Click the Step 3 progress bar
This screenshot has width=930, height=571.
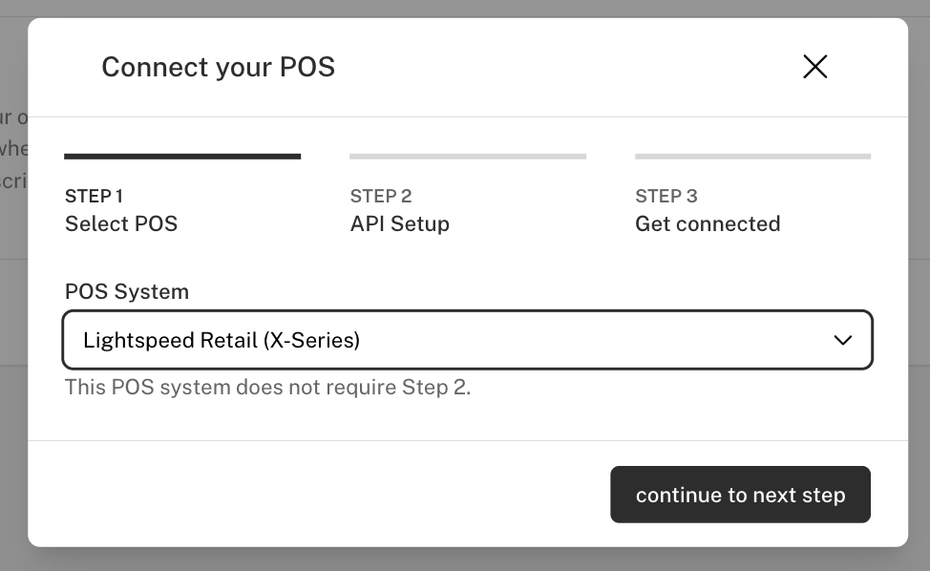pyautogui.click(x=752, y=155)
